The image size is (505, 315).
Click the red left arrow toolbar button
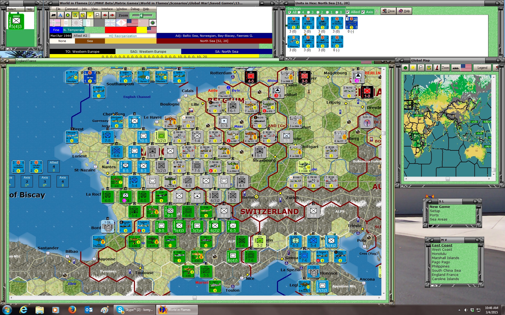(x=105, y=15)
